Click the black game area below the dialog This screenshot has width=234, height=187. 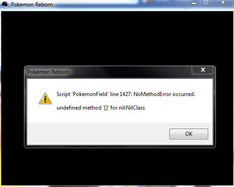coord(117,167)
